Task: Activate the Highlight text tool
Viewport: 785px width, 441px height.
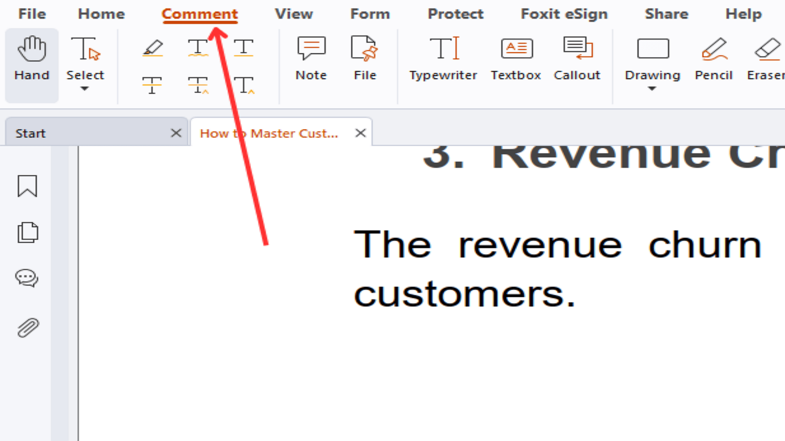Action: pos(153,48)
